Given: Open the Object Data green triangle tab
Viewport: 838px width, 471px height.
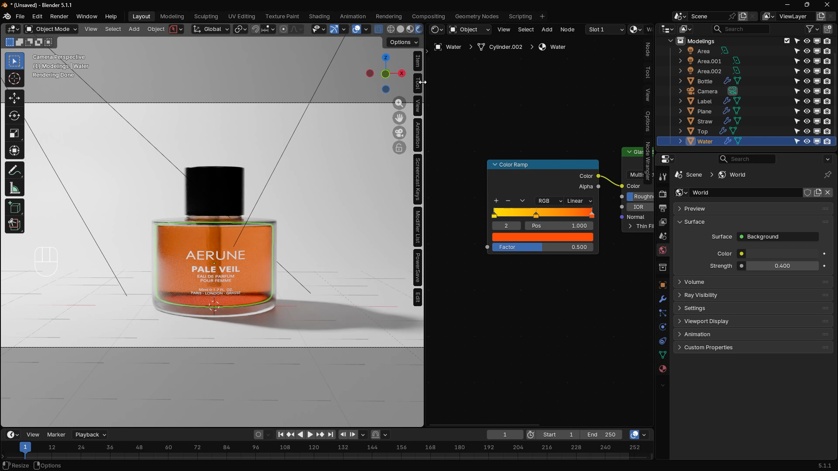Looking at the screenshot, I should click(663, 355).
